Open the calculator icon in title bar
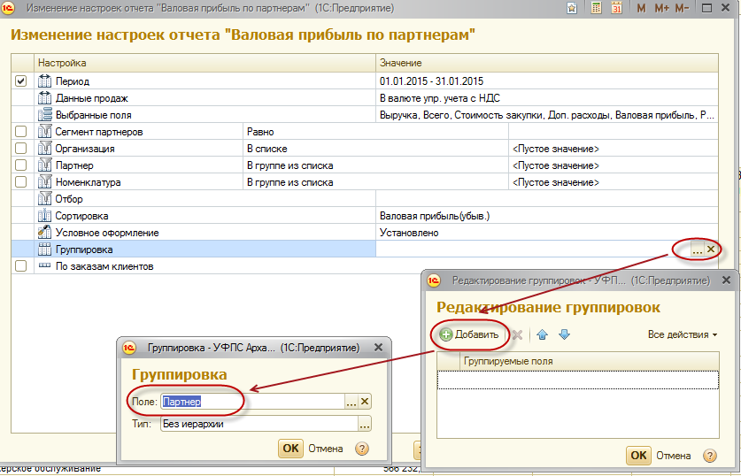 coord(597,8)
